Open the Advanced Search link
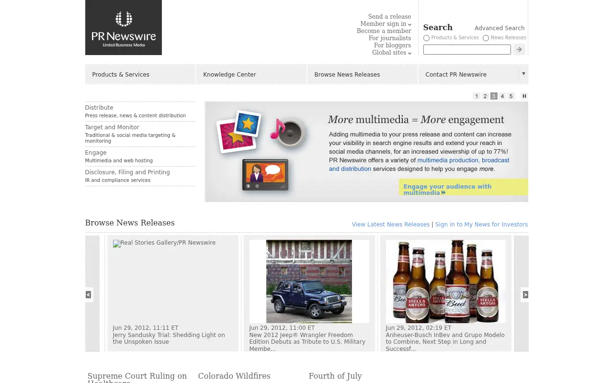 (499, 28)
